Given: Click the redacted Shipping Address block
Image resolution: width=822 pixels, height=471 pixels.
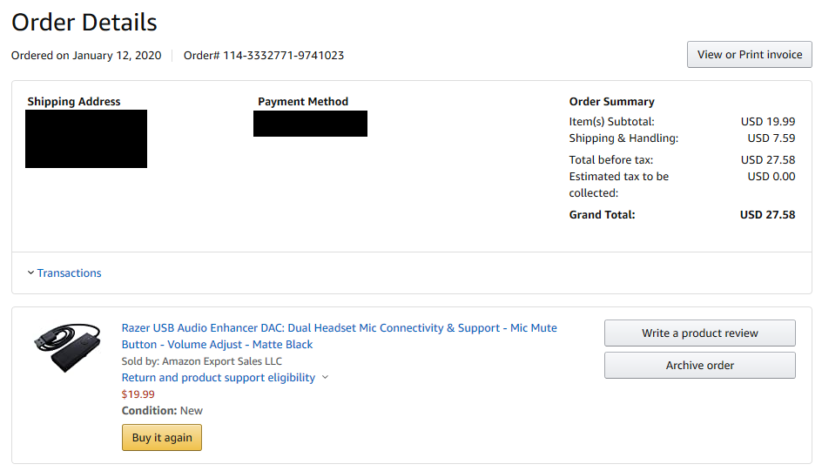Looking at the screenshot, I should click(86, 138).
